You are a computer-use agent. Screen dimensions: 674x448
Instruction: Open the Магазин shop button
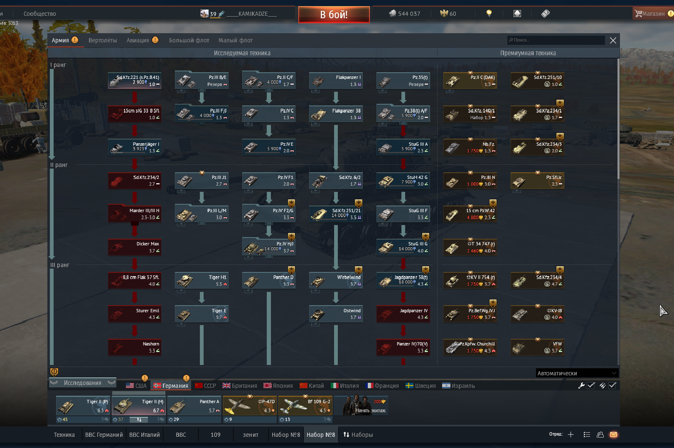pyautogui.click(x=653, y=14)
